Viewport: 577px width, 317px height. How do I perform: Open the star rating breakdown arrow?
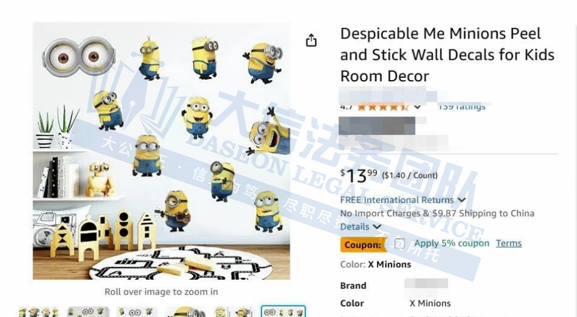tap(417, 107)
